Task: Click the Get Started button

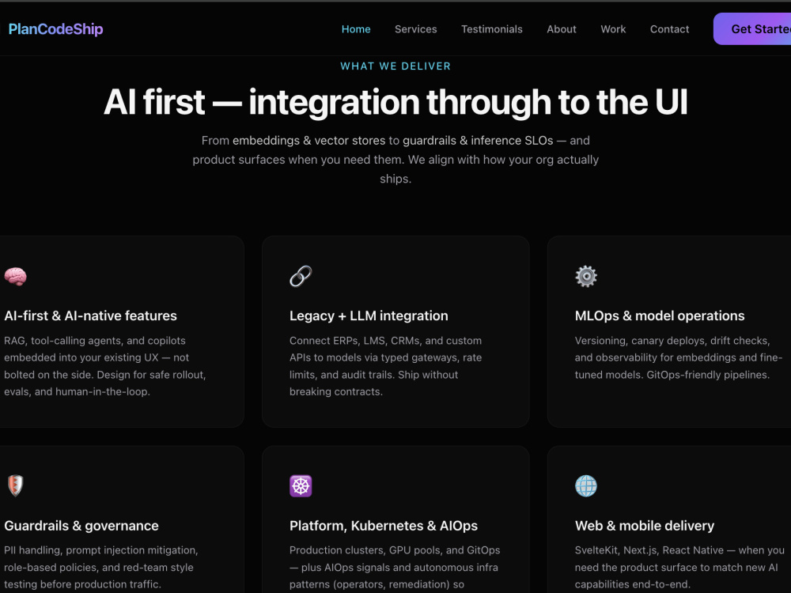Action: click(752, 28)
